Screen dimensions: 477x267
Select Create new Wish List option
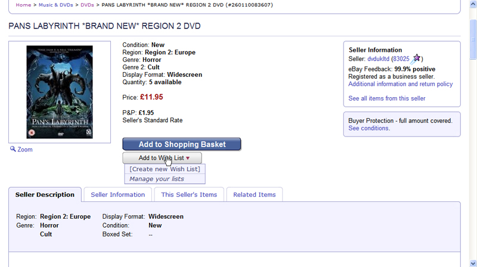point(165,169)
